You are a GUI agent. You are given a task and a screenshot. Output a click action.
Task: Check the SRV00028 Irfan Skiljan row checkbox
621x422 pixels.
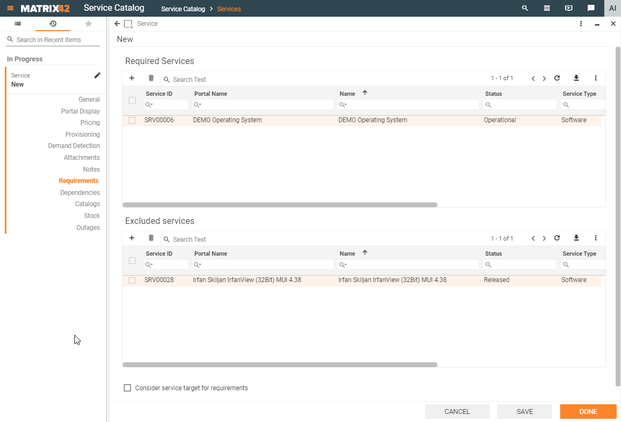(132, 280)
